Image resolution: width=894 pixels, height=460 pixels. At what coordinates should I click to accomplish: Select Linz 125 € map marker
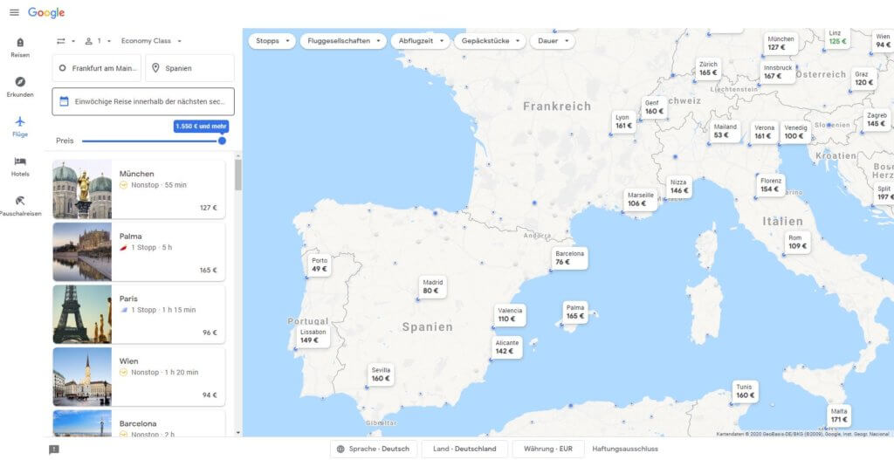point(836,38)
